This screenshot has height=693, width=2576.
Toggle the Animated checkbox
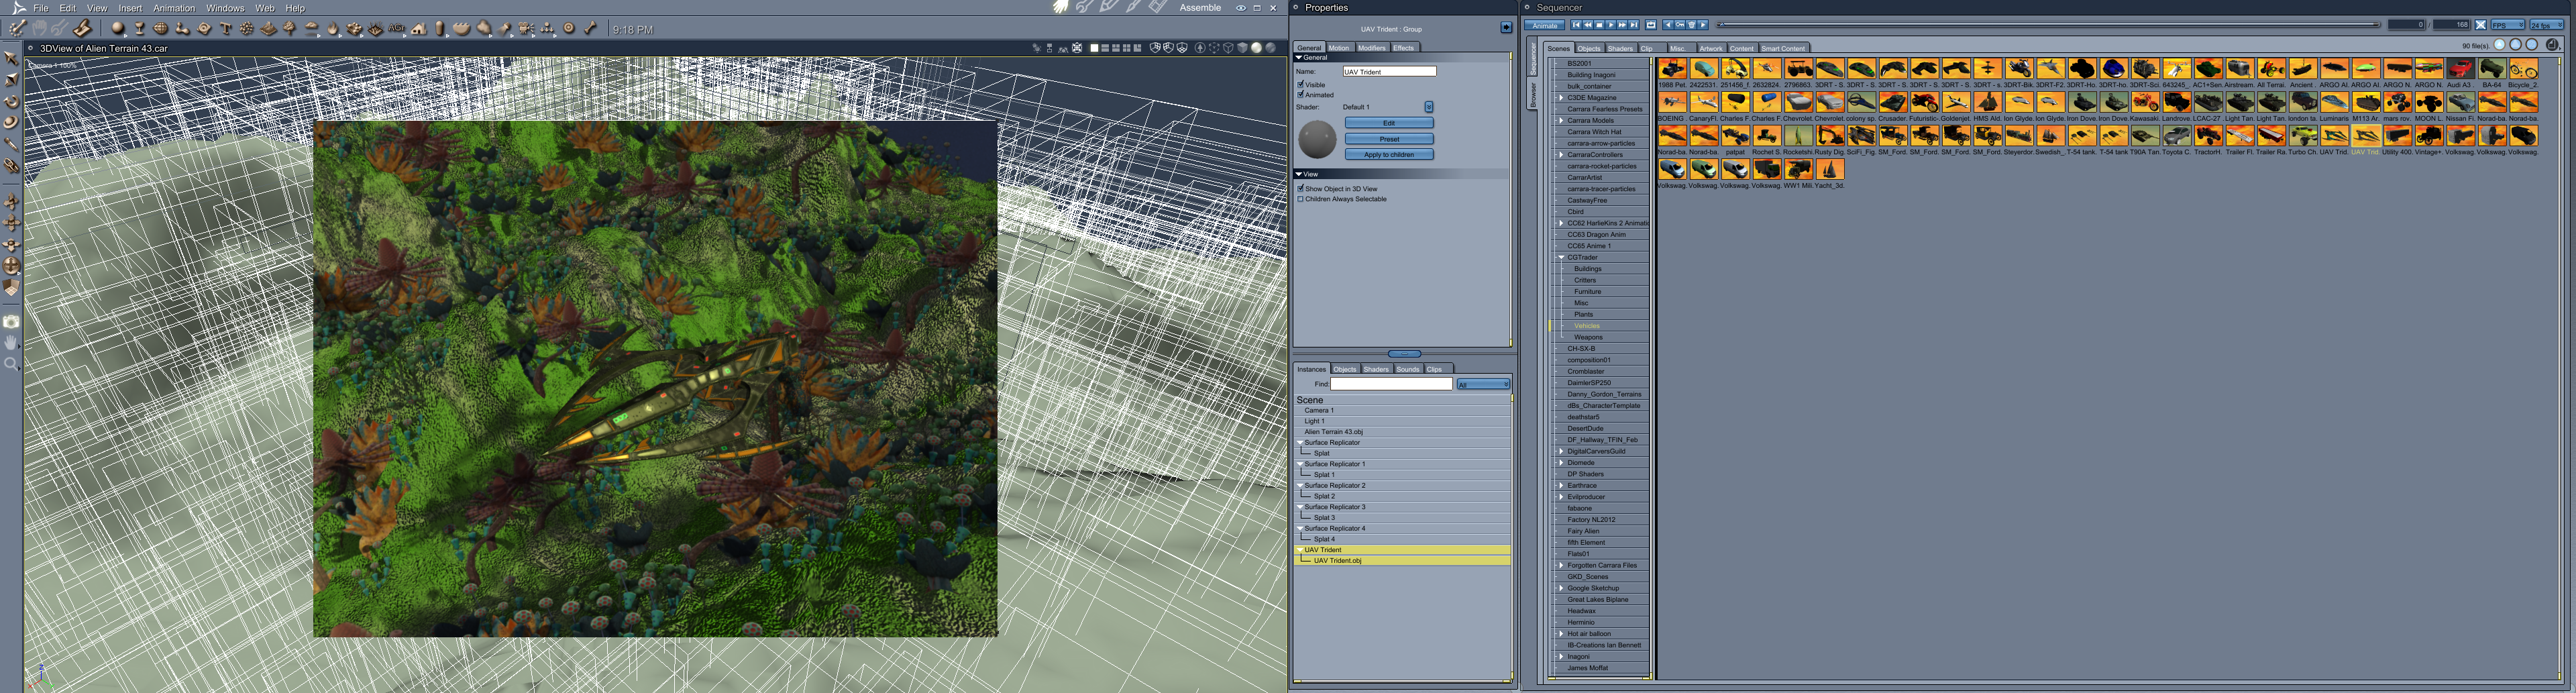1301,95
